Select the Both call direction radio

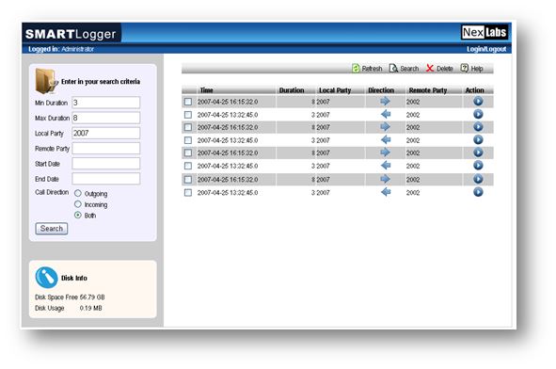point(78,215)
